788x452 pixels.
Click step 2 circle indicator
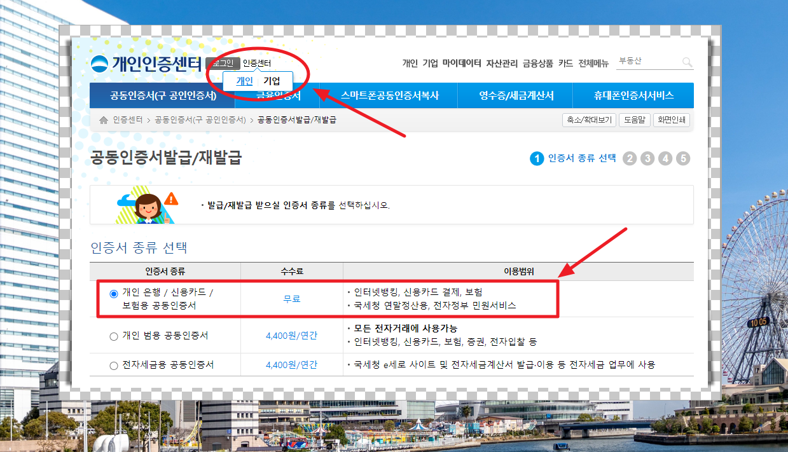[x=630, y=158]
